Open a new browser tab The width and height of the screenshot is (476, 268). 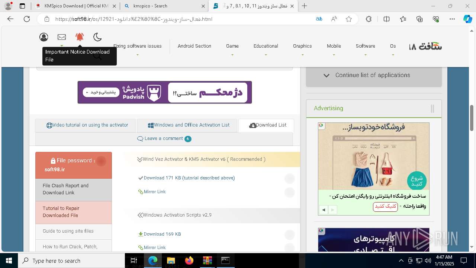click(304, 6)
